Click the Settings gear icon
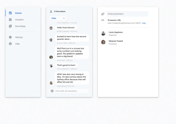The width and height of the screenshot is (176, 124). pos(10,37)
